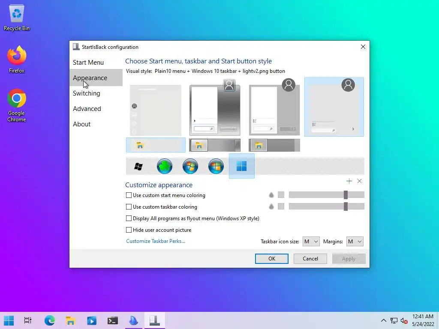This screenshot has width=439, height=329.
Task: Click the start menu opacity slider handle
Action: pos(346,195)
